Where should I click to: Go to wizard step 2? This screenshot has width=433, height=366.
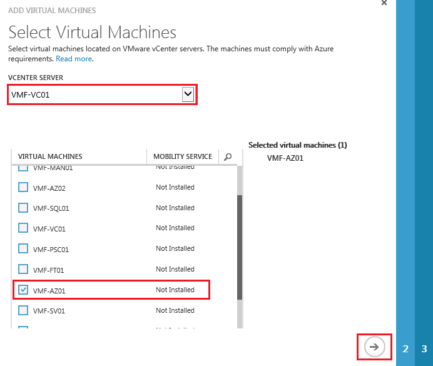click(405, 349)
